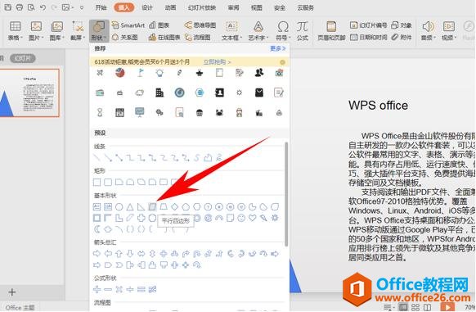
Task: Open the Text Box (文本框) dropdown
Action: (x=231, y=31)
